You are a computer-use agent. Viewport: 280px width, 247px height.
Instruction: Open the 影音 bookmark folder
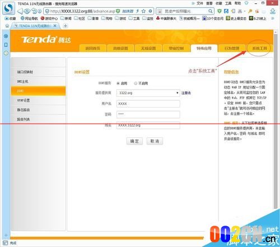click(x=93, y=18)
